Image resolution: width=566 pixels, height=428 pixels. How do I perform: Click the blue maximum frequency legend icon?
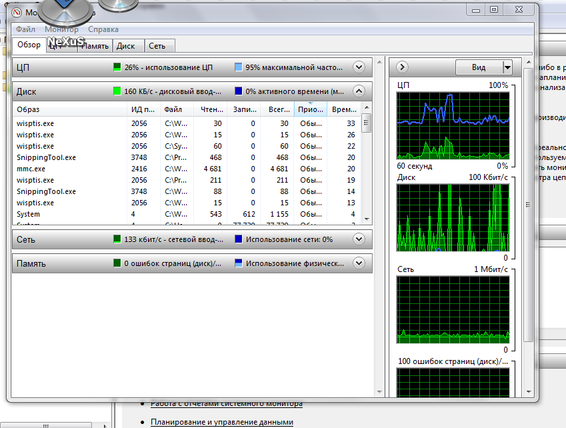pos(239,67)
